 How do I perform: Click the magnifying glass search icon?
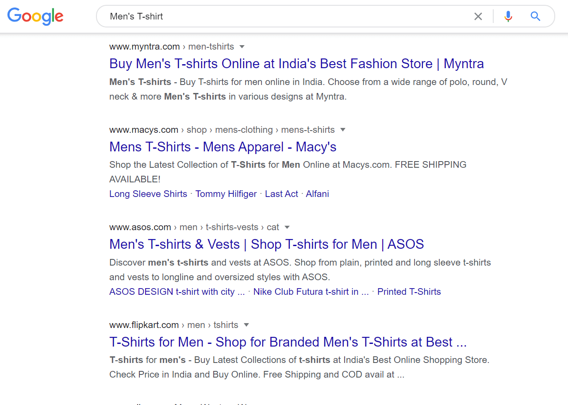point(535,16)
